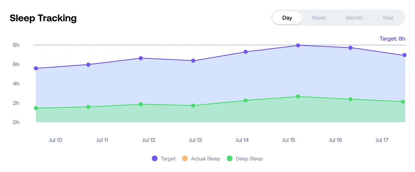
Task: Switch to the Day view tab
Action: (287, 18)
